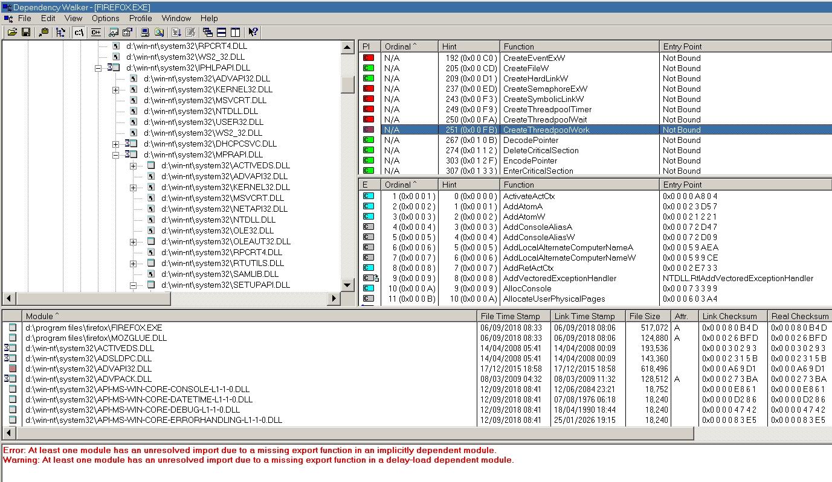Viewport: 832px width, 482px height.
Task: Click the context Help arrow-question icon
Action: click(253, 33)
